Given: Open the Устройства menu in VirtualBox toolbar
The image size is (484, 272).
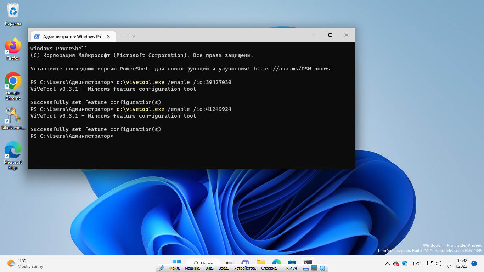Looking at the screenshot, I should 245,268.
